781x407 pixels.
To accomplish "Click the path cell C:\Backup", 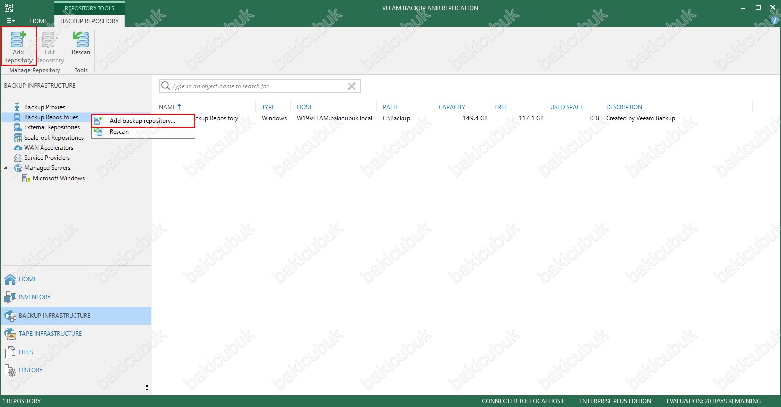I will tap(396, 118).
